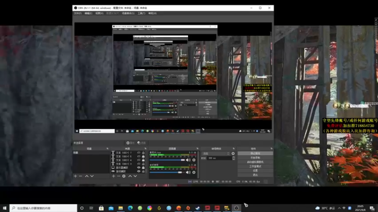Click the 启动虚拟摄像机 button

[255, 162]
